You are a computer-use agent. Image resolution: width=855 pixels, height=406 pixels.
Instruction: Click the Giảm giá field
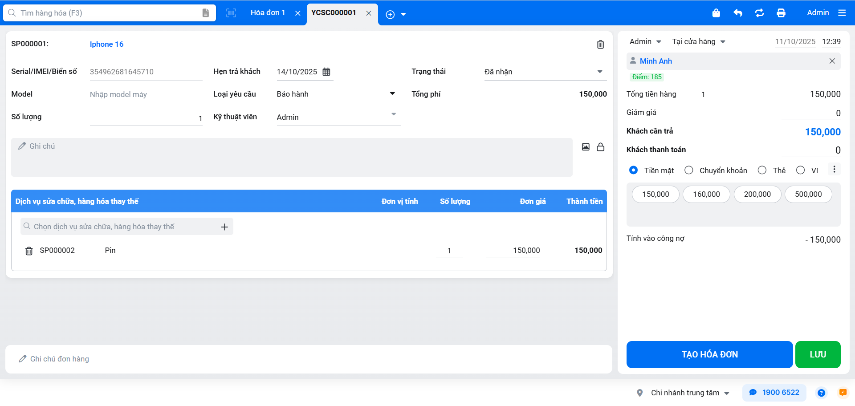811,113
